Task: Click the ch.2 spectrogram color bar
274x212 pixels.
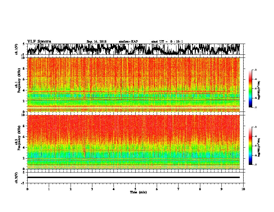Action: pyautogui.click(x=250, y=146)
